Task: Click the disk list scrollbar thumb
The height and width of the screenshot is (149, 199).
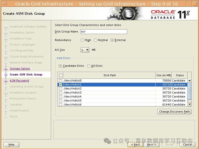Action: click(190, 91)
